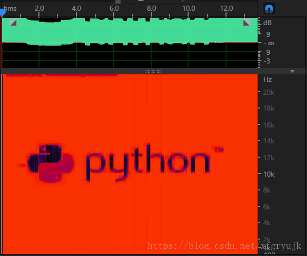Click the blue headphones icon
This screenshot has width=307, height=256.
269,9
